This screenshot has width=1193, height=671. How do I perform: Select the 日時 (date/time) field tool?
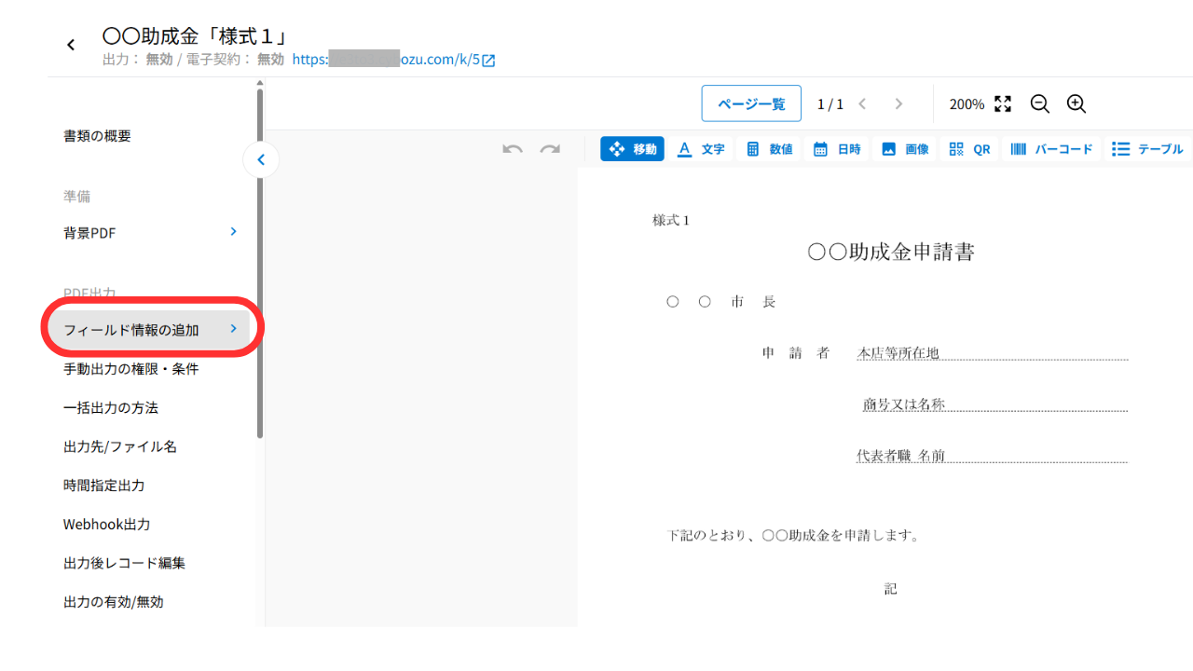836,148
